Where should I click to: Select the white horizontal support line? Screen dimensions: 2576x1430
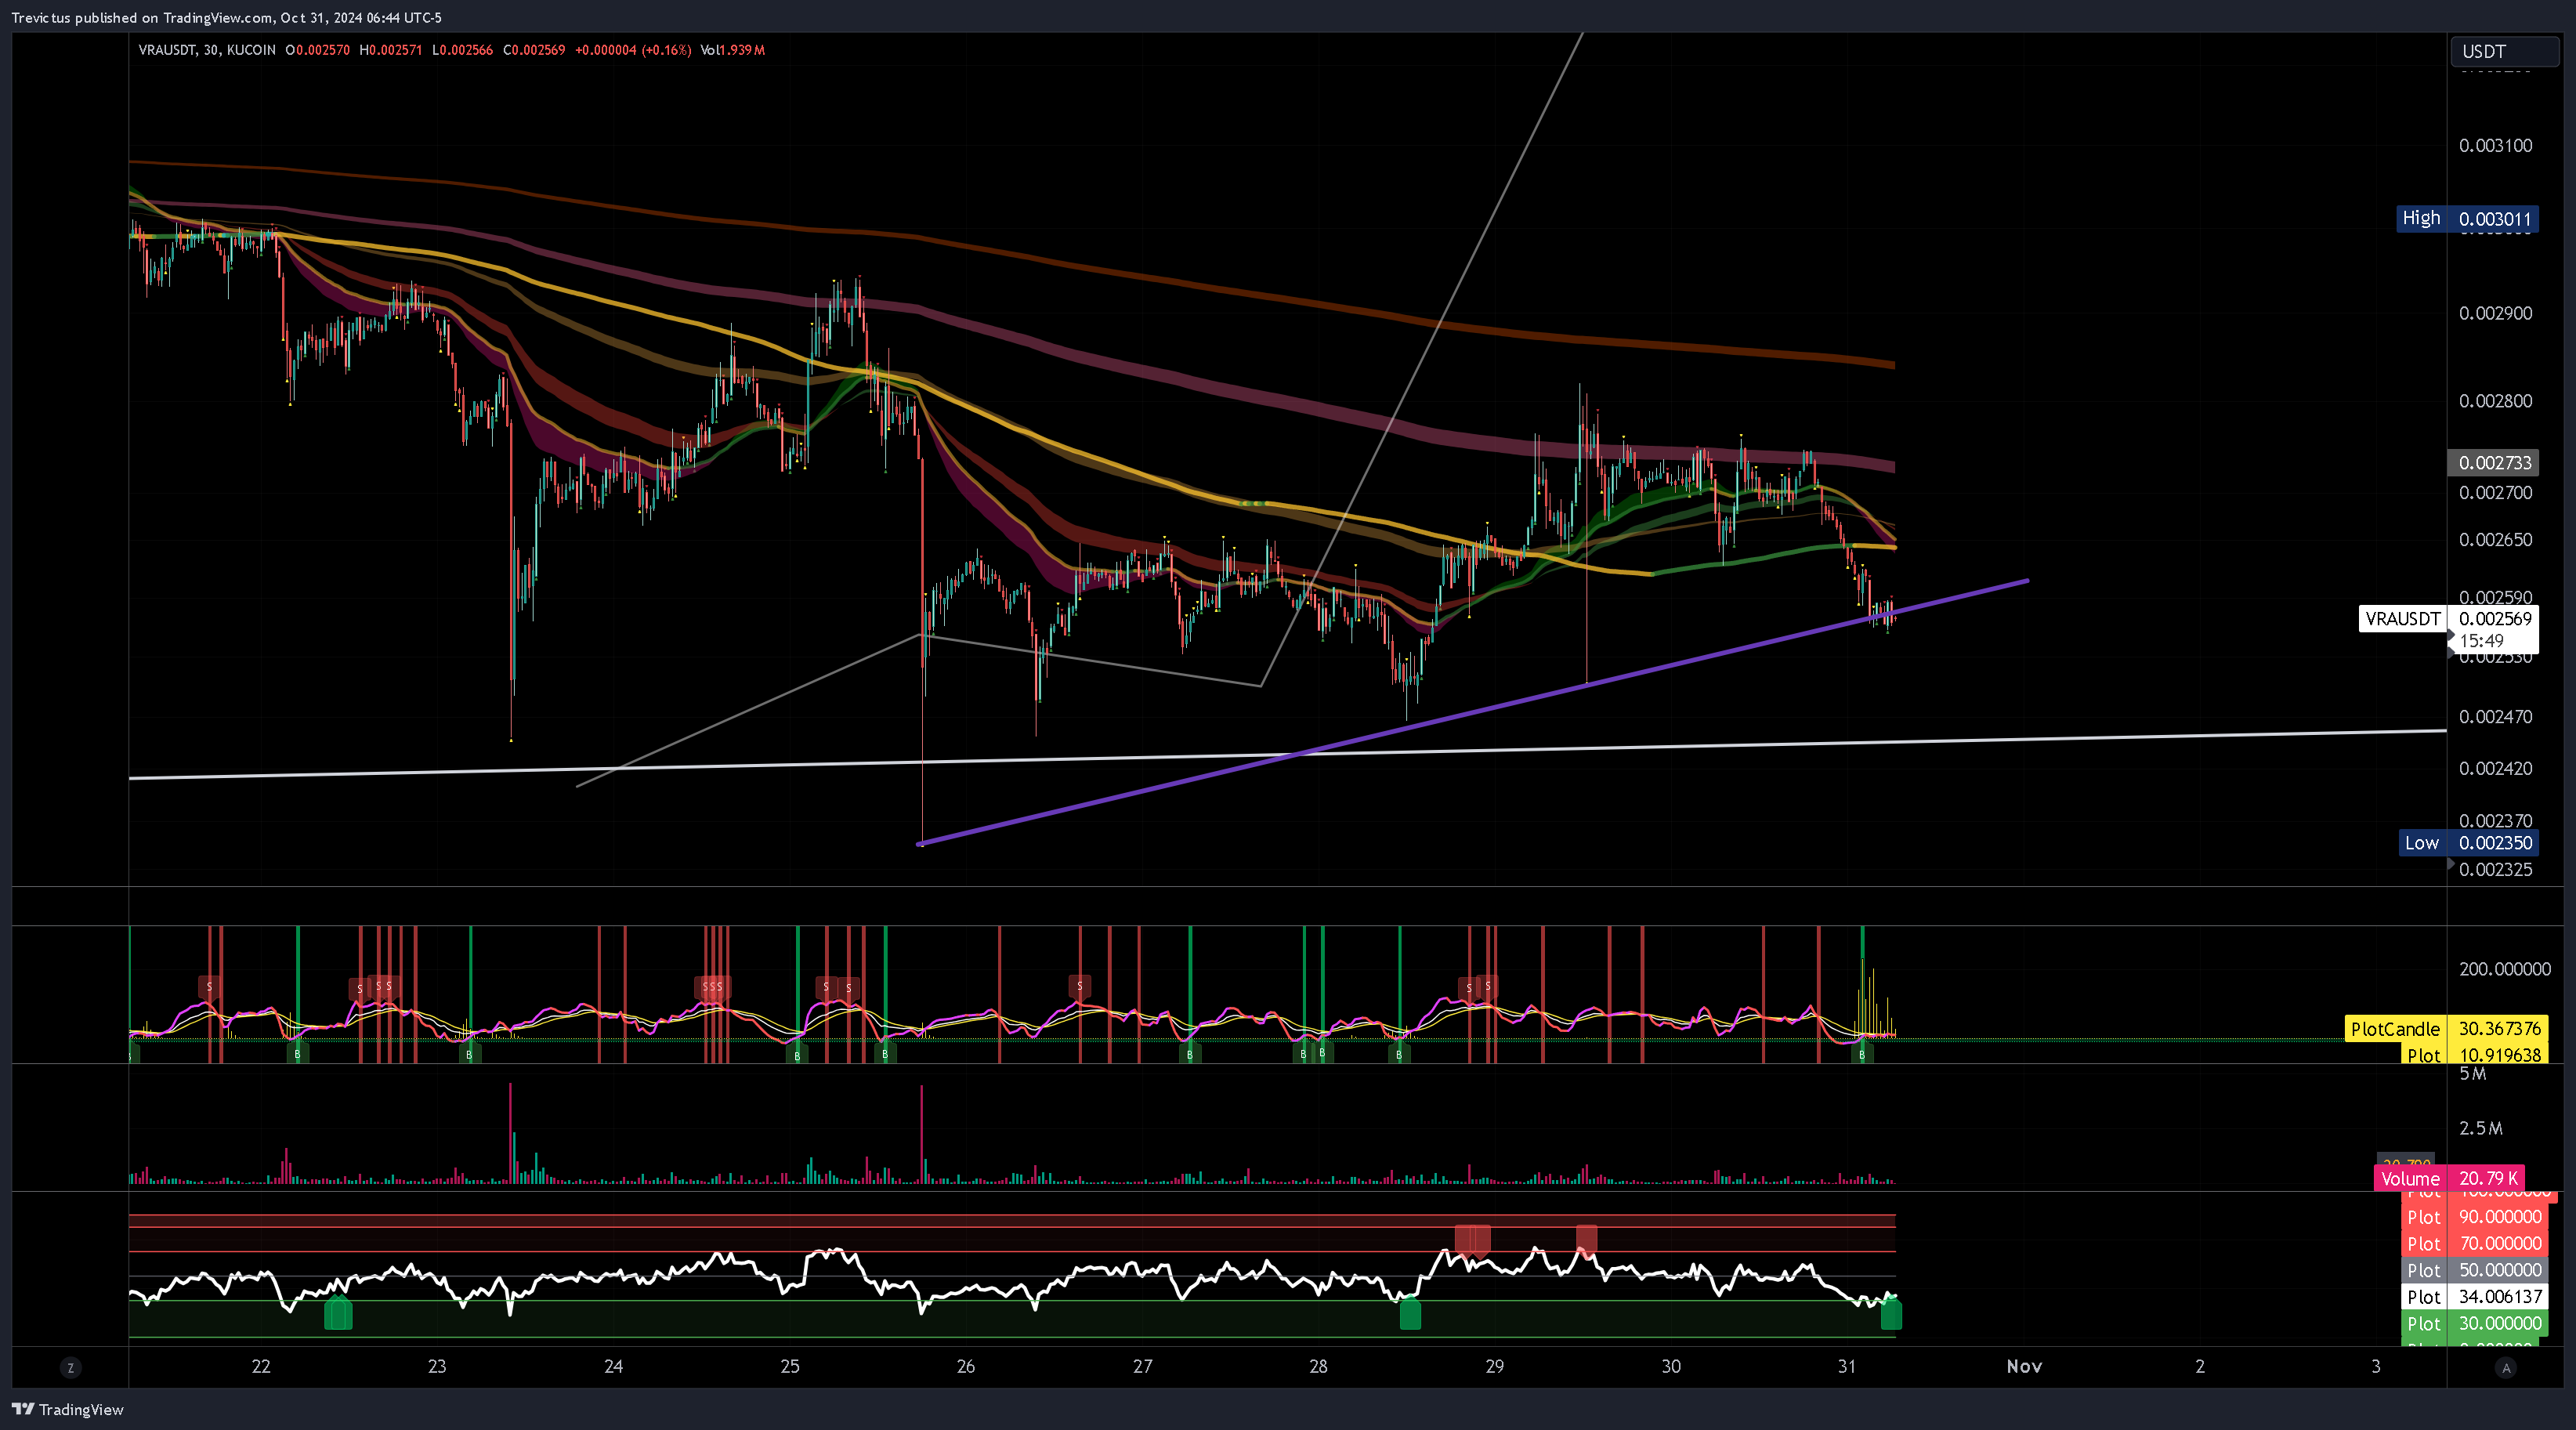[x=1288, y=755]
